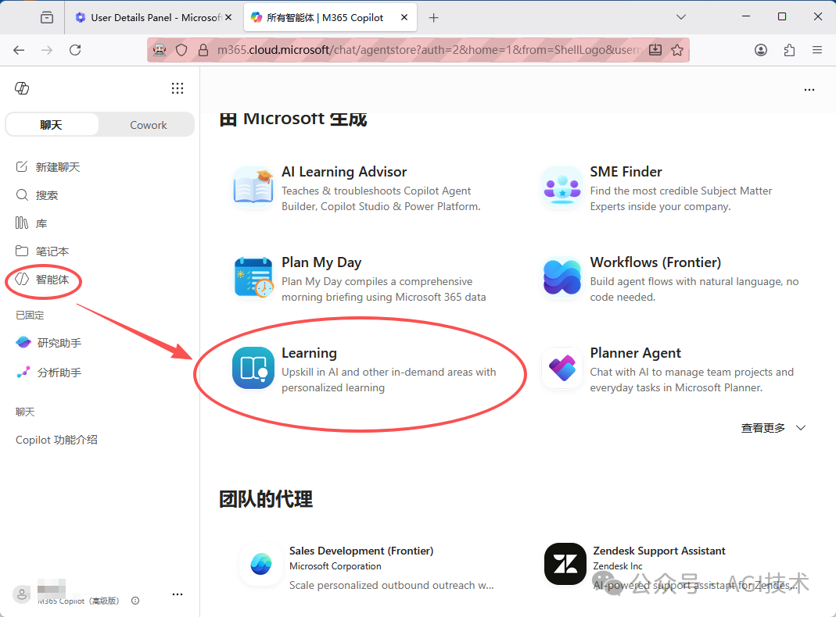Open Zendesk Support Assistant title
The image size is (836, 617).
tap(659, 551)
